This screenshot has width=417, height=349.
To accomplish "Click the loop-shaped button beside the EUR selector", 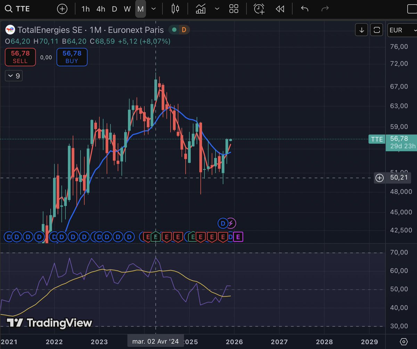I will point(376,30).
